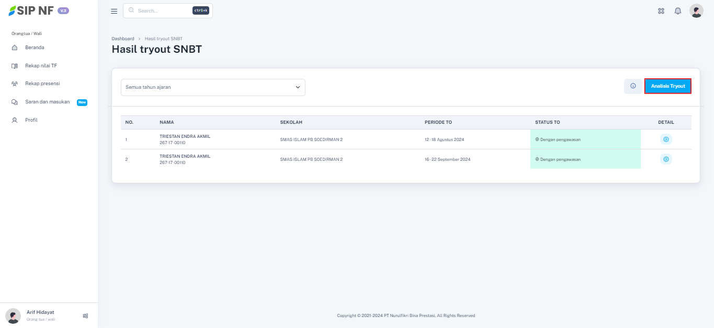714x328 pixels.
Task: Open the Profil sidebar item
Action: tap(31, 120)
